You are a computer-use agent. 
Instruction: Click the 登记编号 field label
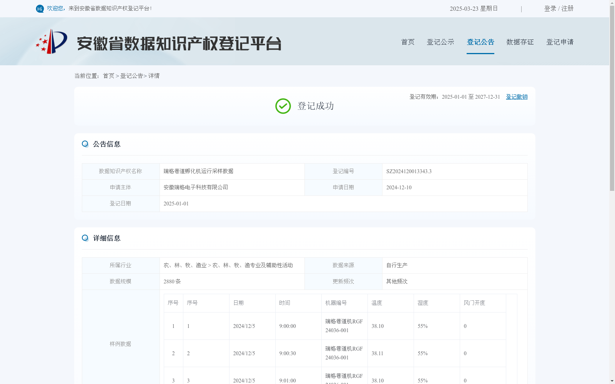(x=343, y=171)
